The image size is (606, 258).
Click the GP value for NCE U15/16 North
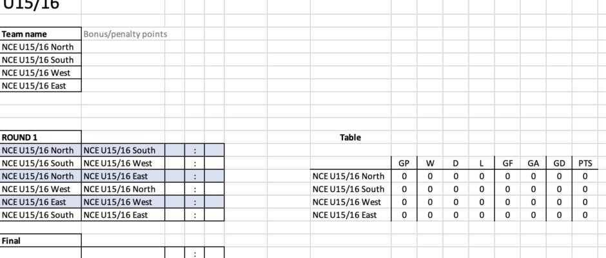[x=404, y=176]
